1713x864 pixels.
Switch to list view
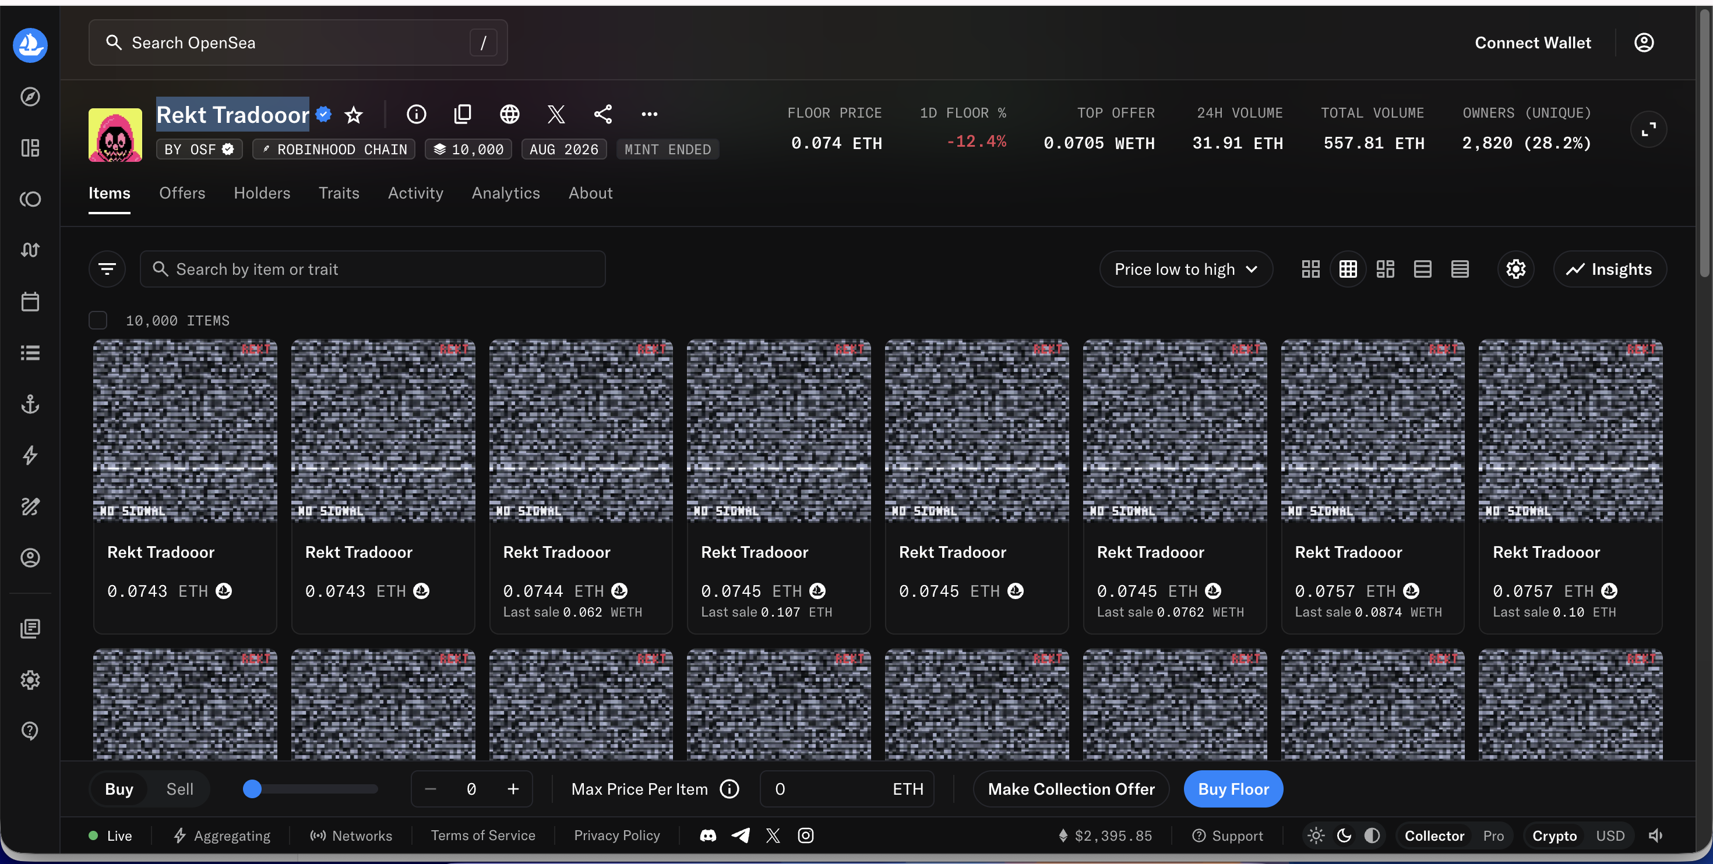pyautogui.click(x=1422, y=268)
